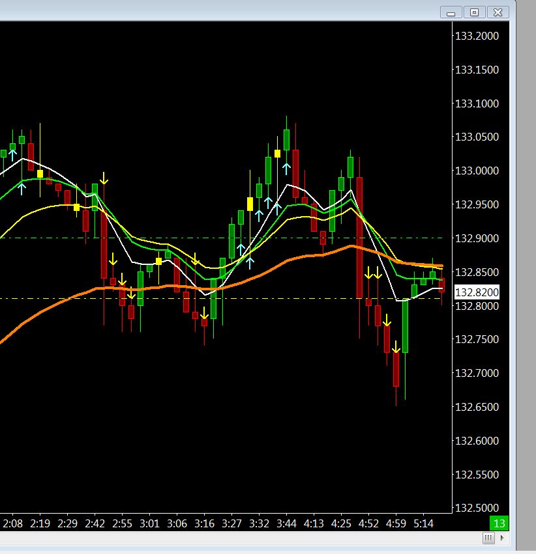Screen dimensions: 536x554
Task: Click price axis label 132.8500
Action: [477, 272]
